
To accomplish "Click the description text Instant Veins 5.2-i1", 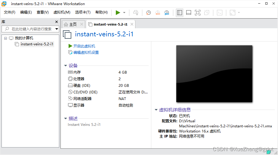I will coord(84,125).
